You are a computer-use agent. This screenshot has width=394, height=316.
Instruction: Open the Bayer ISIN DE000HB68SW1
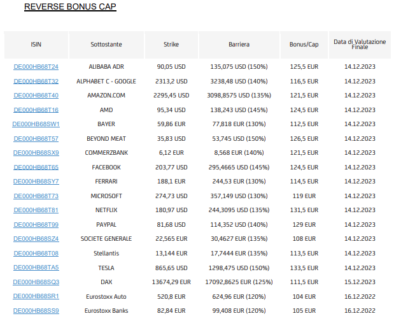[36, 124]
